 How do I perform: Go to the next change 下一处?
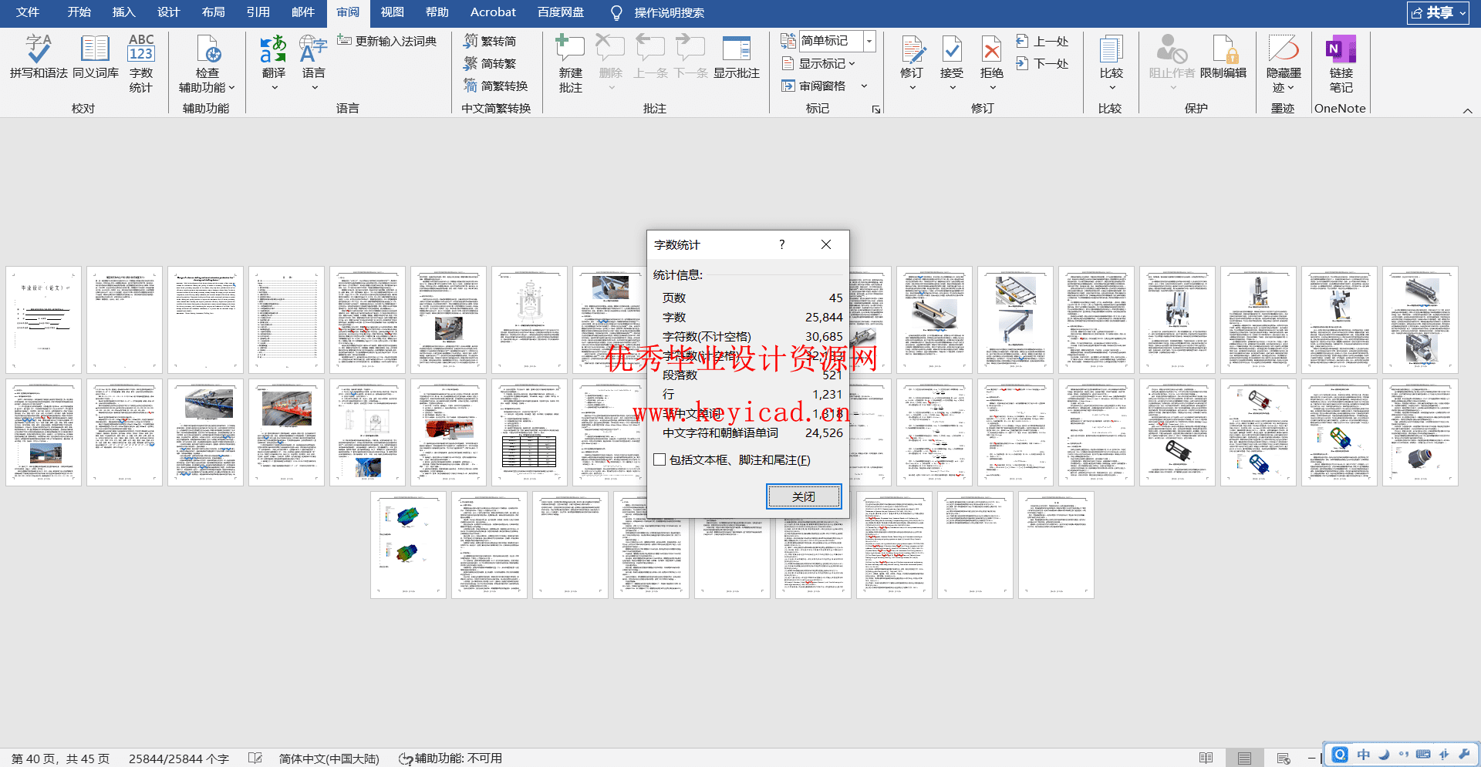coord(1043,63)
